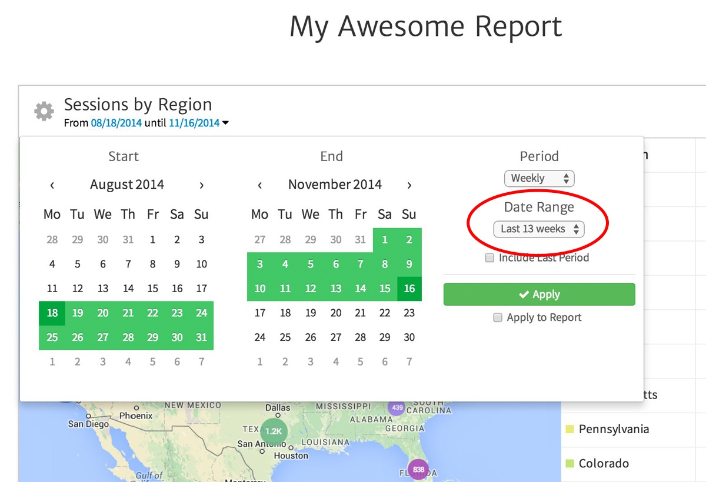Select November 16 in the End calendar

(x=409, y=289)
